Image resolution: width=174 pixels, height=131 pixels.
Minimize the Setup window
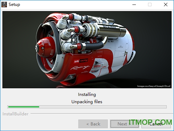(x=134, y=5)
